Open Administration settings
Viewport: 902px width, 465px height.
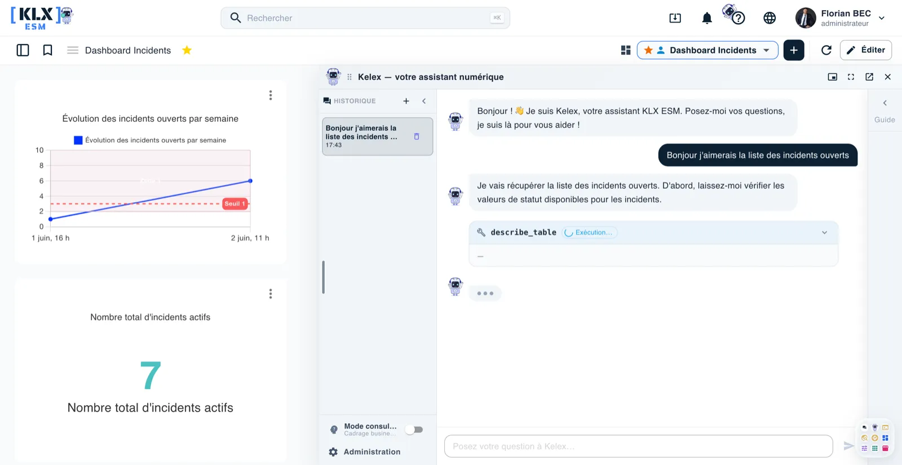(x=365, y=452)
